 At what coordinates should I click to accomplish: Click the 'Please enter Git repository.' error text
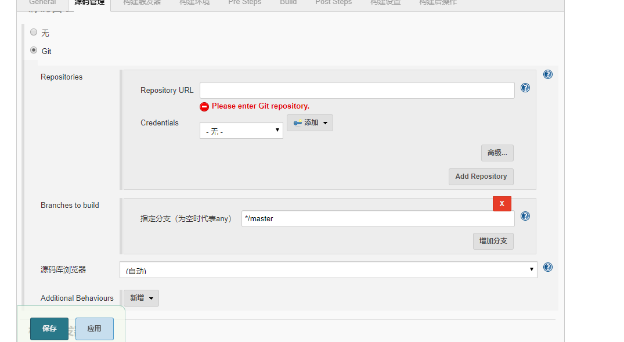pyautogui.click(x=260, y=106)
